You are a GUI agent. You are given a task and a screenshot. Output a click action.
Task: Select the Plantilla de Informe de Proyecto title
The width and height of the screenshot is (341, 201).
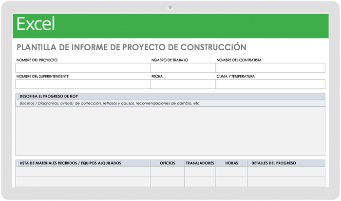point(132,47)
